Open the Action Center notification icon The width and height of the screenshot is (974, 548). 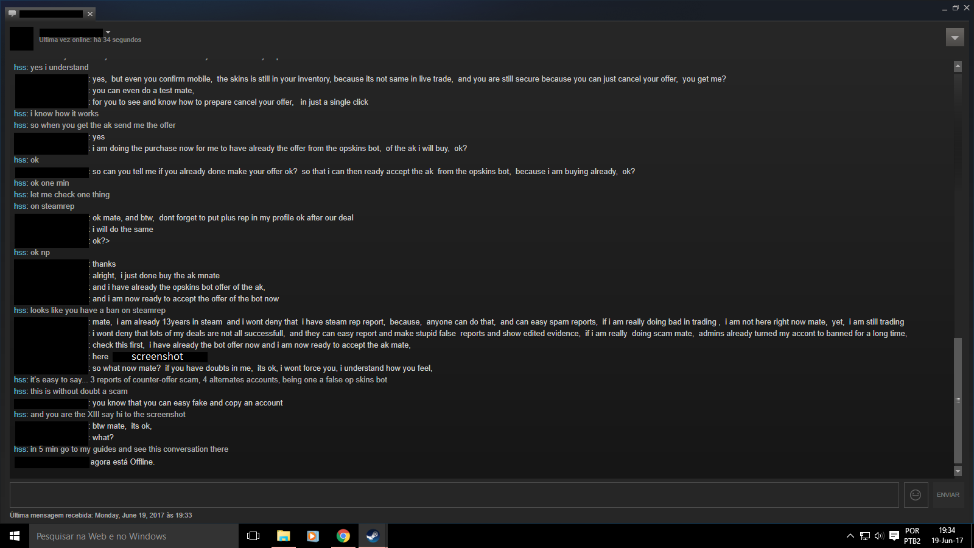pyautogui.click(x=894, y=536)
